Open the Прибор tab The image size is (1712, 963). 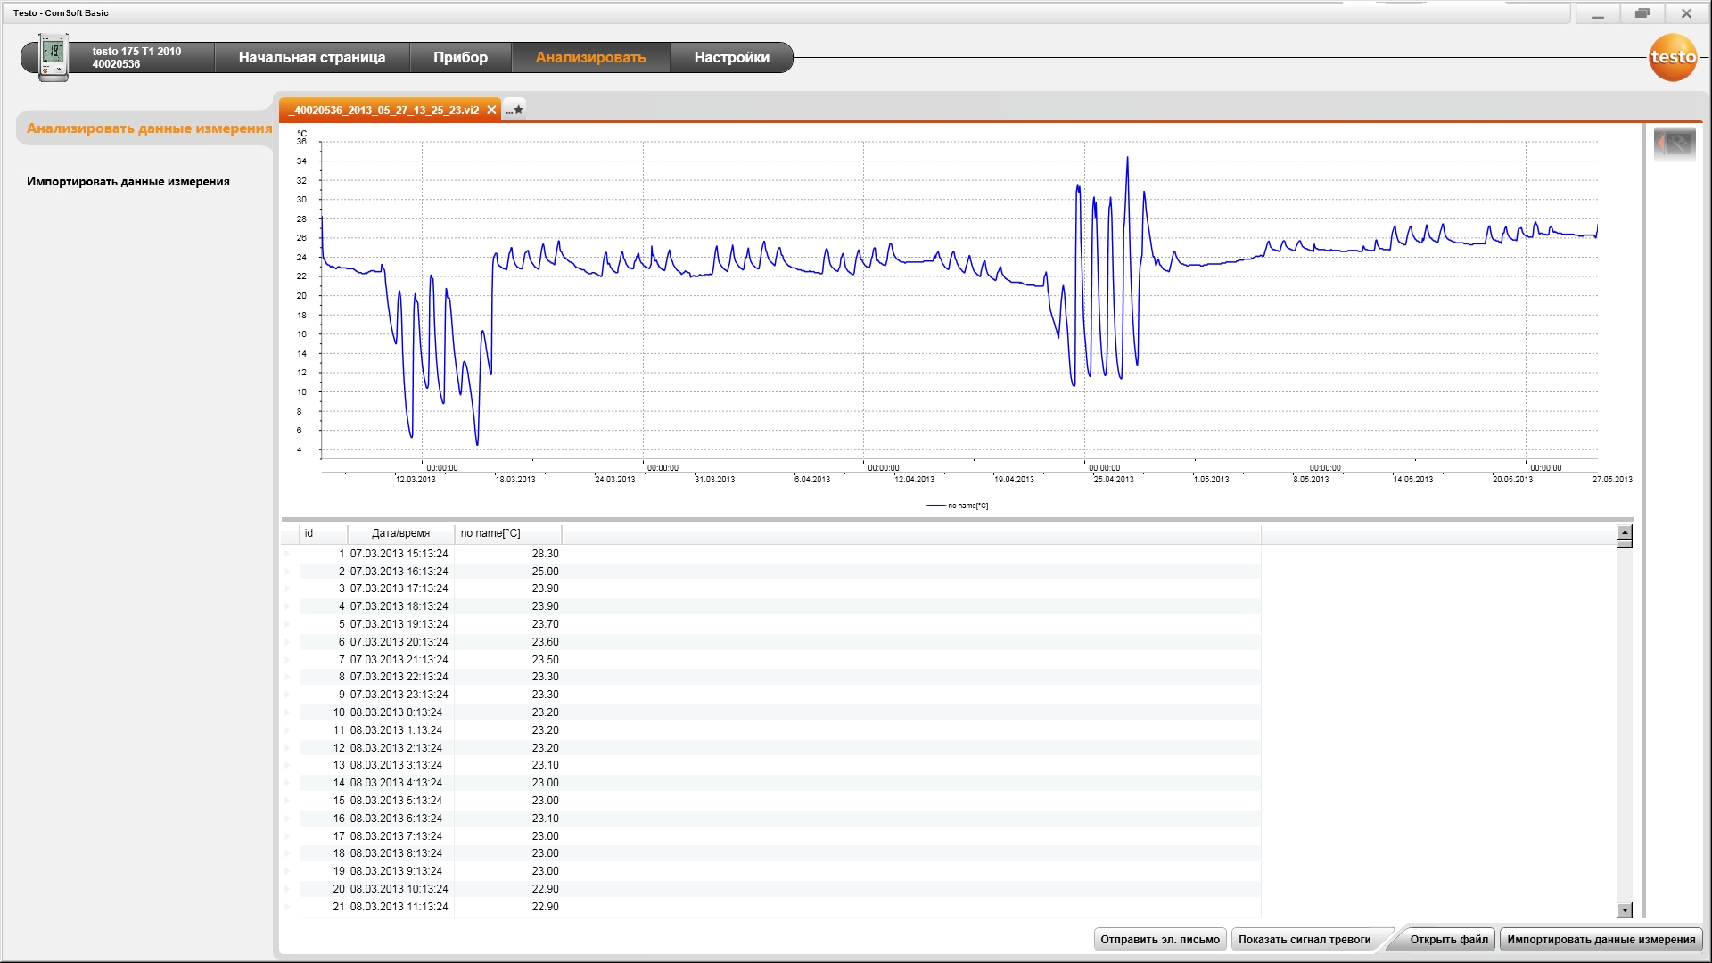click(x=460, y=57)
